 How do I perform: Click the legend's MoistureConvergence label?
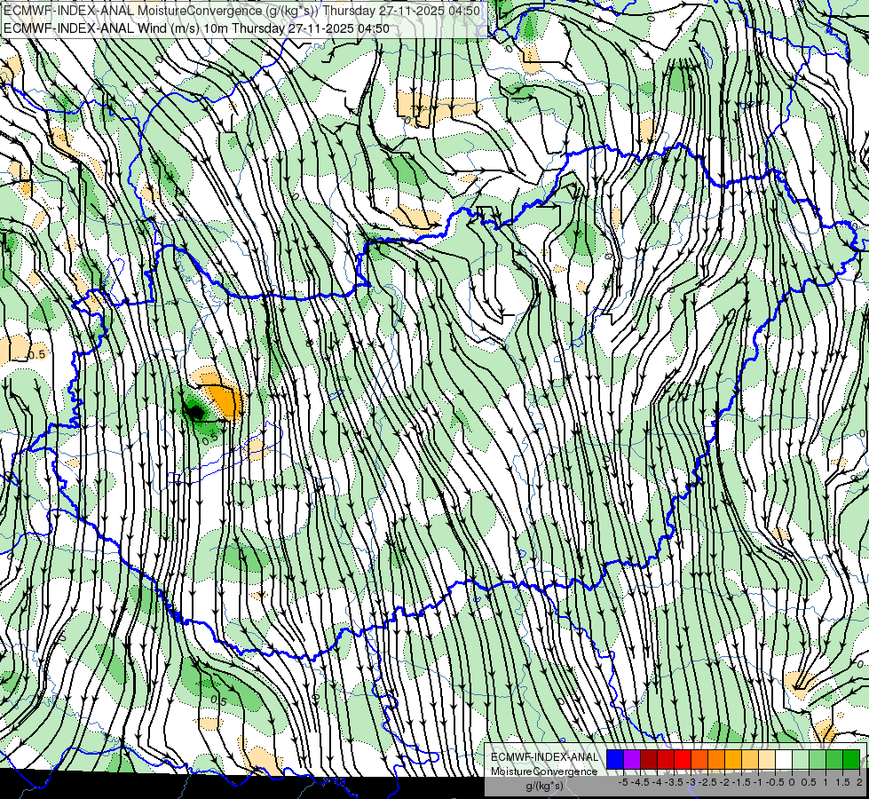tap(544, 771)
